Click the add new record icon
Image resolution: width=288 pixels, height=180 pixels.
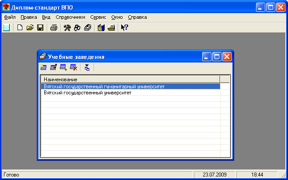43,67
